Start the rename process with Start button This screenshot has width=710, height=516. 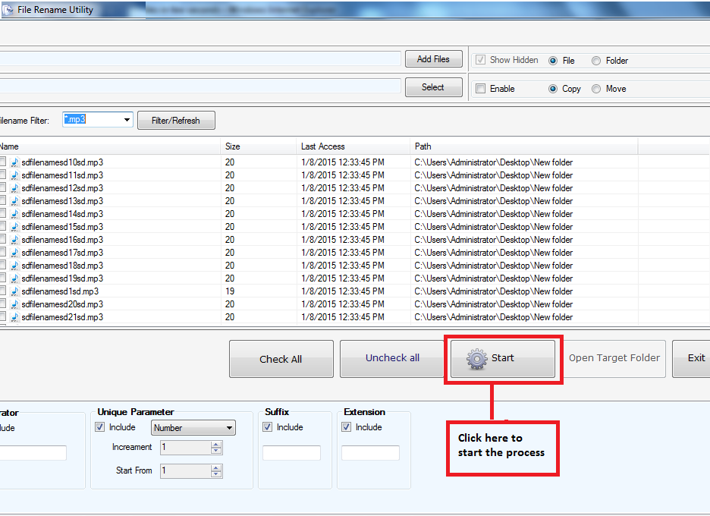(503, 358)
